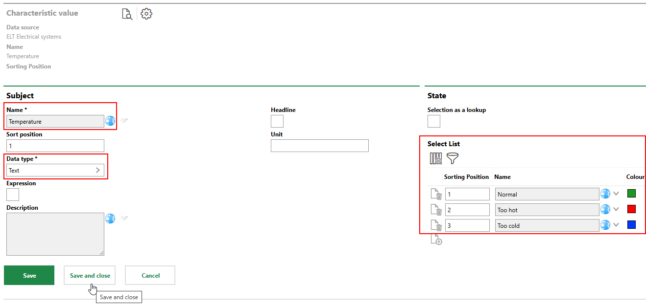Delete the Normal row using its trash icon

436,195
